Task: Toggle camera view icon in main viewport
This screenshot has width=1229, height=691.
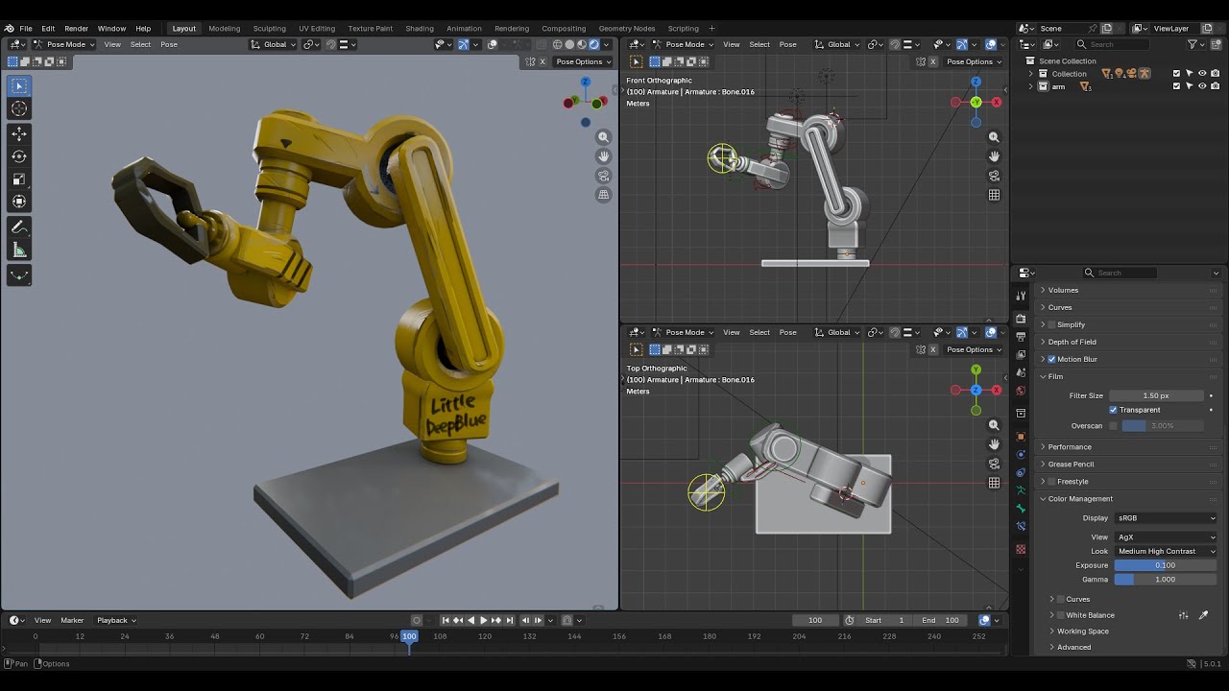Action: [603, 176]
